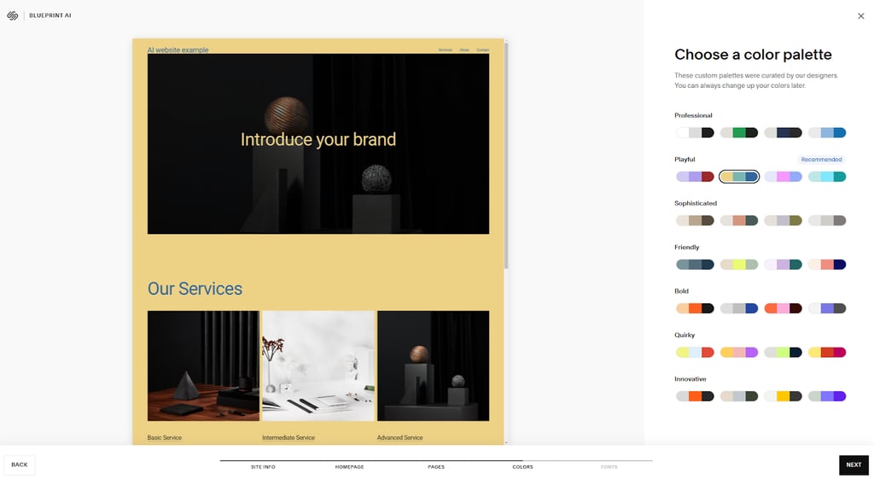Select the Colors step
This screenshot has width=874, height=485.
[523, 466]
